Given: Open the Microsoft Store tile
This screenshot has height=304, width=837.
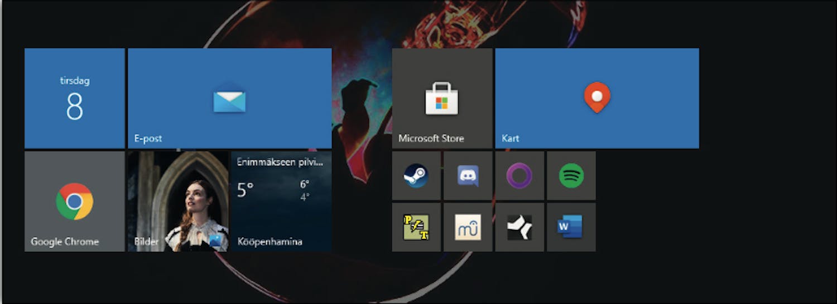Looking at the screenshot, I should click(442, 98).
